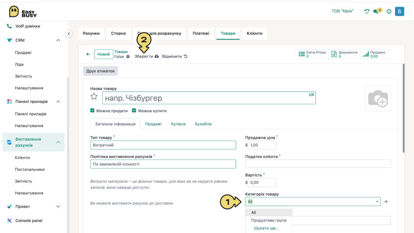This screenshot has width=414, height=233.
Task: Switch to the top Клієнти tab
Action: pyautogui.click(x=255, y=33)
